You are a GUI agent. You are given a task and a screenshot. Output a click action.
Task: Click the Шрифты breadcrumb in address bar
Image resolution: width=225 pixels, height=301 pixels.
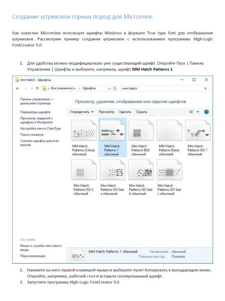(x=89, y=89)
